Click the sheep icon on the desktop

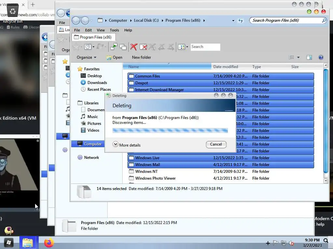9,230
